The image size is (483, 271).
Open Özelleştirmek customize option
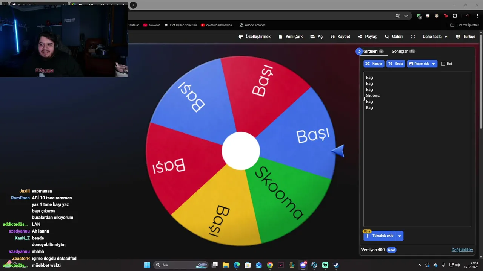pos(255,37)
